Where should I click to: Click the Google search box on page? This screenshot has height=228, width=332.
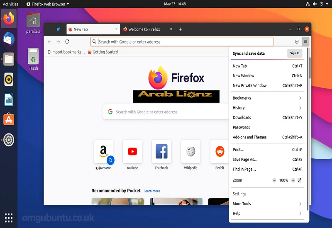pyautogui.click(x=166, y=112)
